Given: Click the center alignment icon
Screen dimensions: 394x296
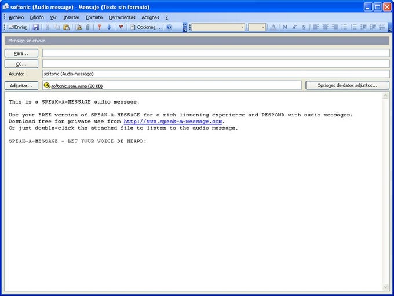Looking at the screenshot, I should [325, 27].
